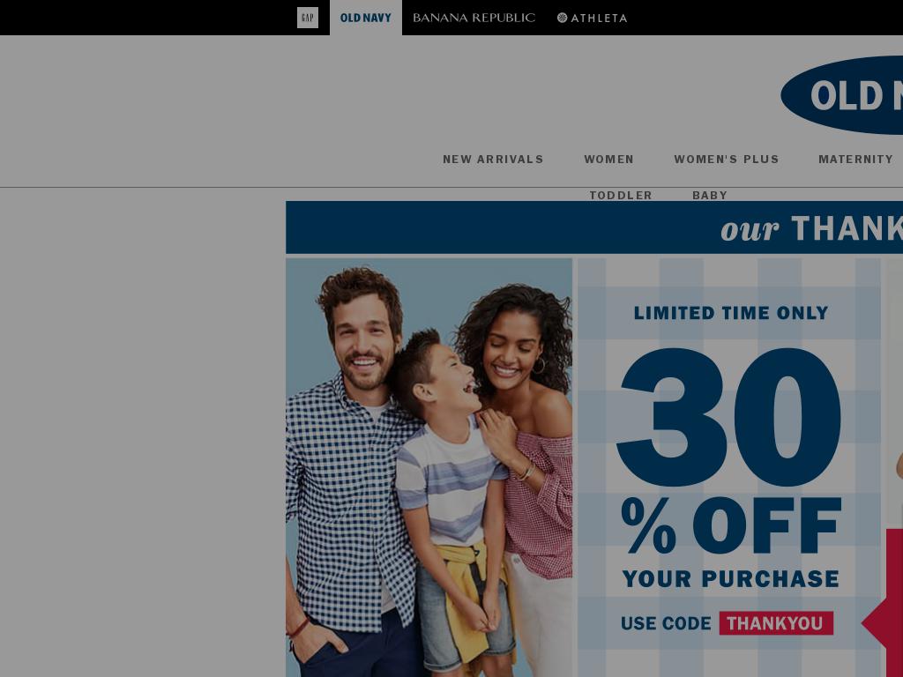This screenshot has height=677, width=903.
Task: Click the Athleta pinwheel logo icon
Action: (562, 18)
